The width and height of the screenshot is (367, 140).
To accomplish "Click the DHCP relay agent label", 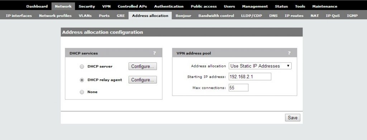I will pos(105,80).
